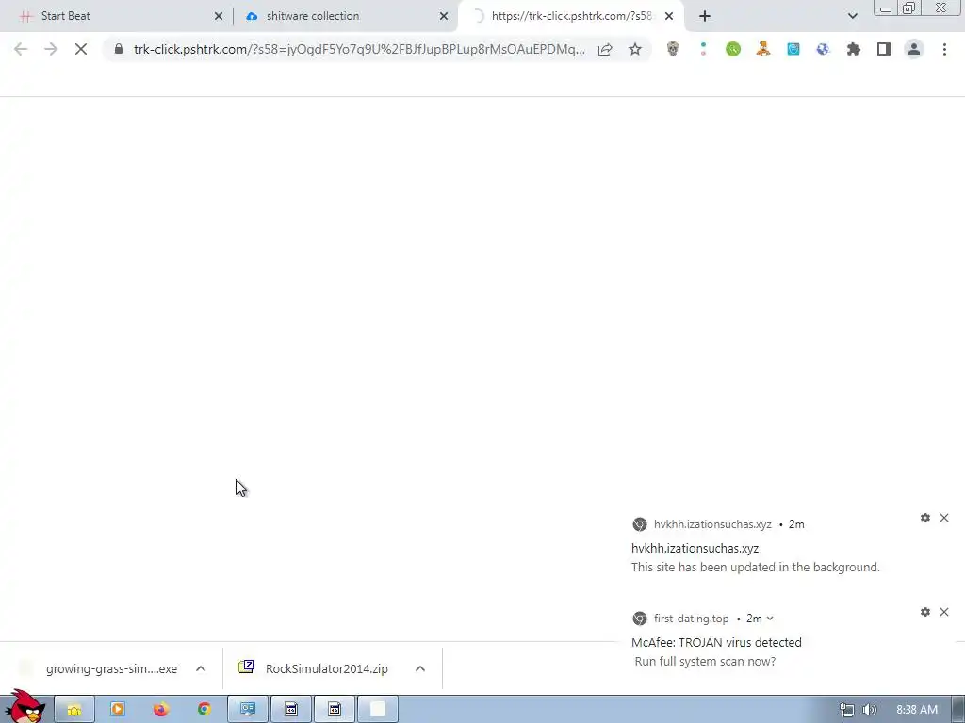Open the multicolor dots extension icon

[703, 49]
